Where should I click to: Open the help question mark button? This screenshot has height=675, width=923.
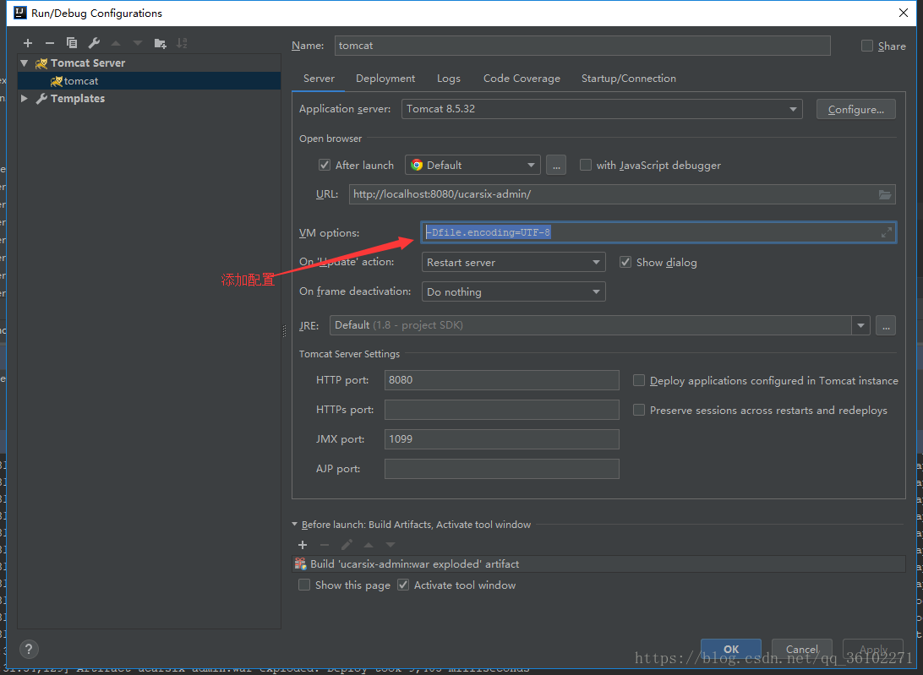point(29,649)
